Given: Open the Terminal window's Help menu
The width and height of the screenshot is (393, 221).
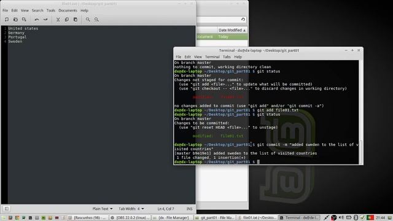Looking at the screenshot, I should tap(238, 57).
